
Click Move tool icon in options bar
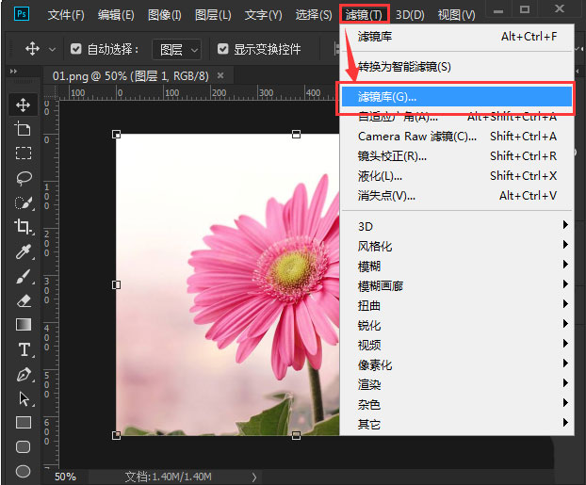32,49
